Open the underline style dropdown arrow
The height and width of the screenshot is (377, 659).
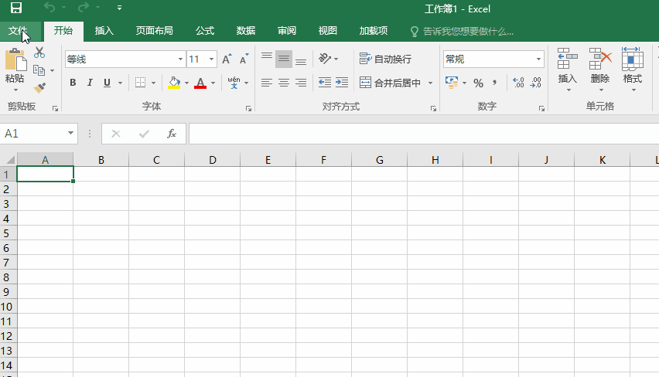pyautogui.click(x=120, y=83)
